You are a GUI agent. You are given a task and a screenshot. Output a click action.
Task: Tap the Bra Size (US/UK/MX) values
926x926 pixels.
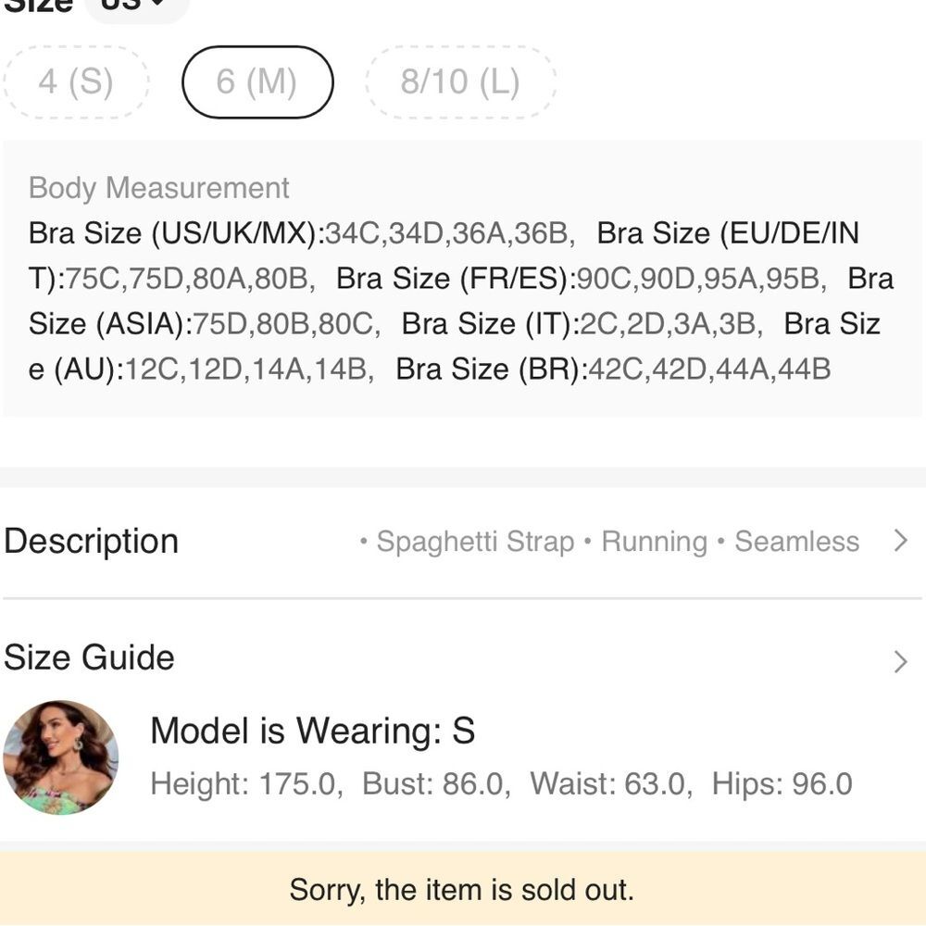click(x=451, y=233)
